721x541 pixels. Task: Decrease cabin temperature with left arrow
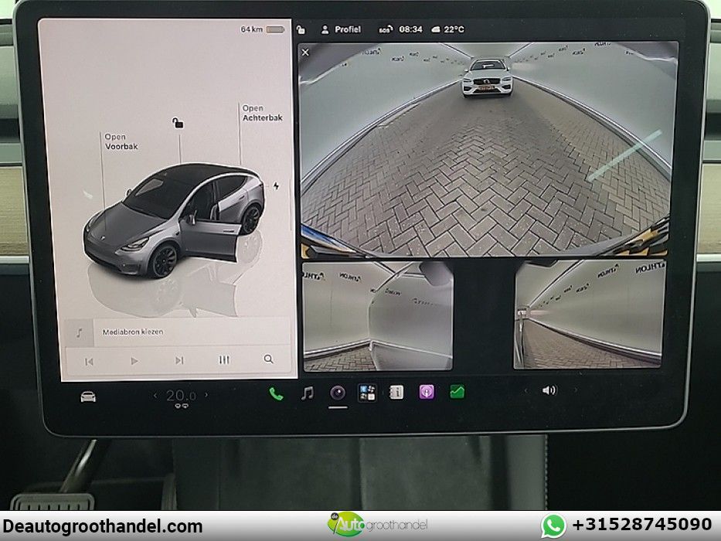point(155,395)
